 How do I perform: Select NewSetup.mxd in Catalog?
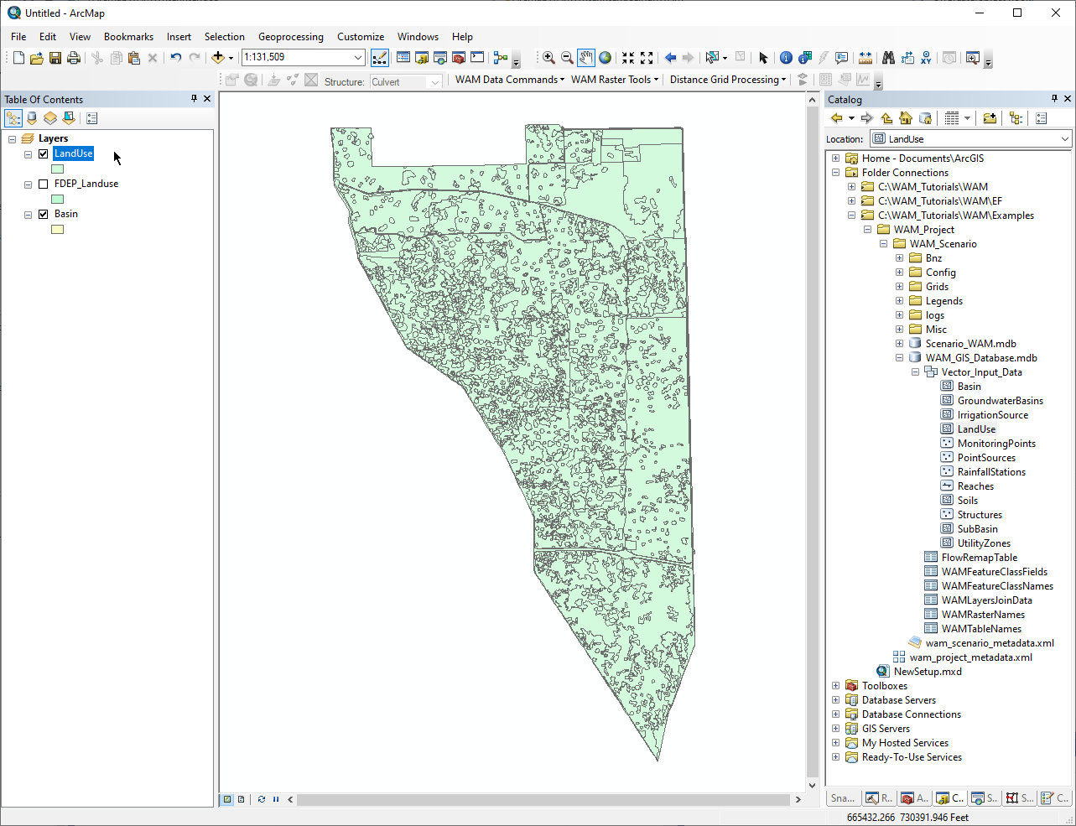pyautogui.click(x=928, y=672)
